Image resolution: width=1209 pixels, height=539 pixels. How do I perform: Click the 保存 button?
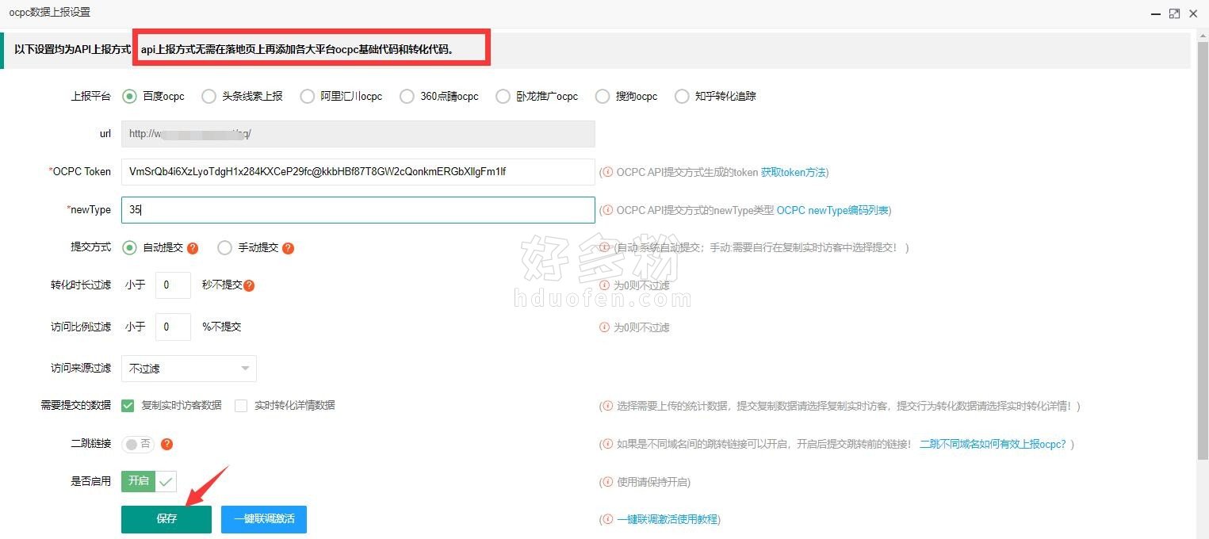166,519
